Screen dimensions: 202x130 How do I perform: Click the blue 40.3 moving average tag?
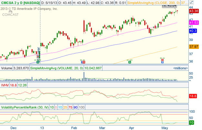coord(193,31)
